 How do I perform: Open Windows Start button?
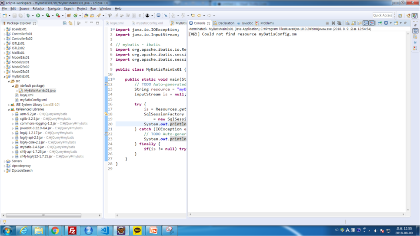point(7,230)
